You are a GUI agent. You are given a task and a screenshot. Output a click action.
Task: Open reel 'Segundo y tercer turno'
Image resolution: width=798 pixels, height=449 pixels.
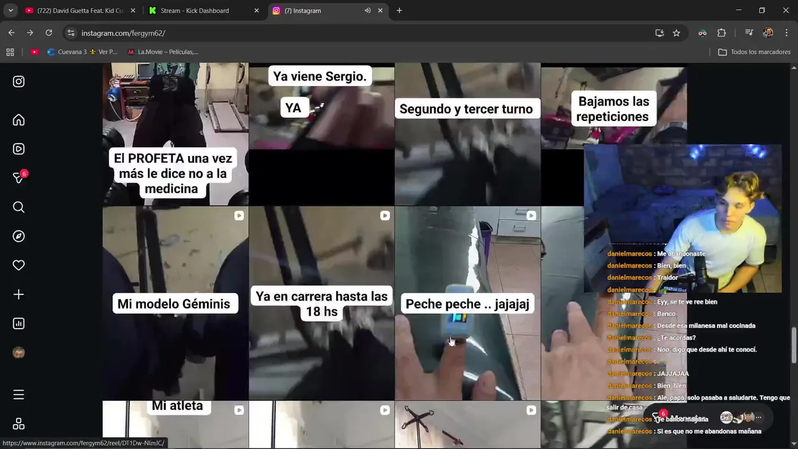pyautogui.click(x=467, y=134)
